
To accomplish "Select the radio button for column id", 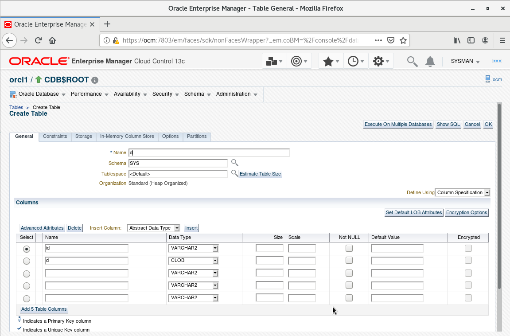I will (x=27, y=249).
